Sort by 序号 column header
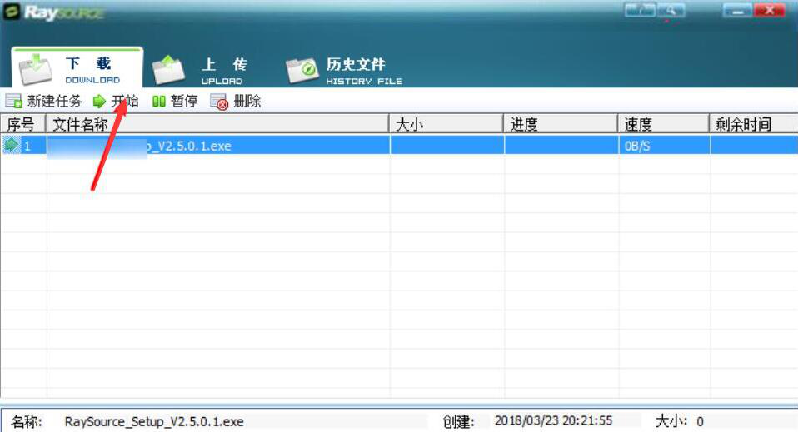Screen dimensions: 798x432 [23, 124]
